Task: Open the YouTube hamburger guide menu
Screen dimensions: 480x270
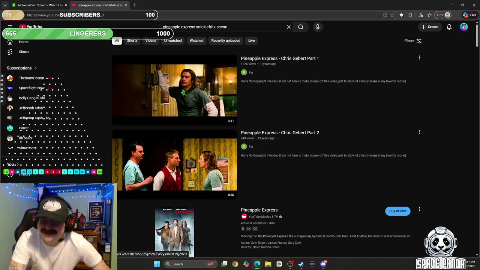Action: click(10, 27)
